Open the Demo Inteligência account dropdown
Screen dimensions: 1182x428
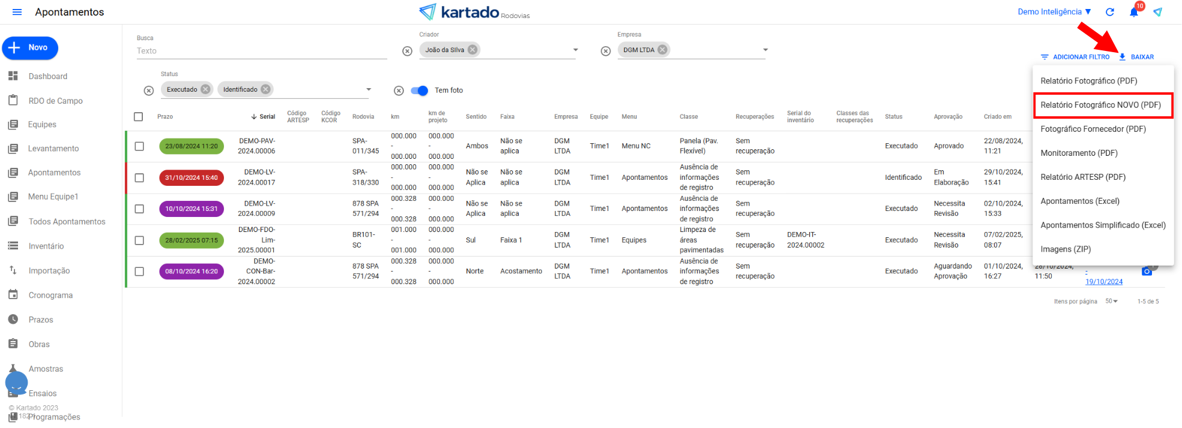click(1054, 12)
